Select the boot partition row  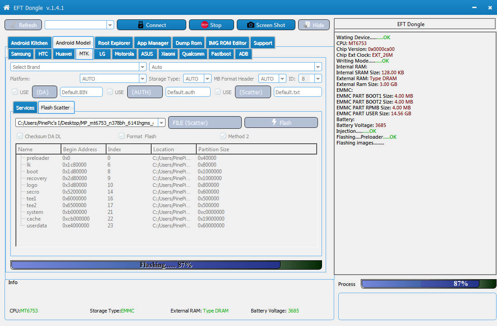point(166,172)
